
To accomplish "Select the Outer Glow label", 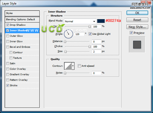I will coord(16,36).
